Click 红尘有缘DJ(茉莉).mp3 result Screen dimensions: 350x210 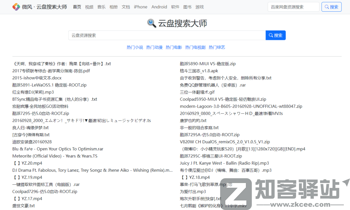pos(33,92)
